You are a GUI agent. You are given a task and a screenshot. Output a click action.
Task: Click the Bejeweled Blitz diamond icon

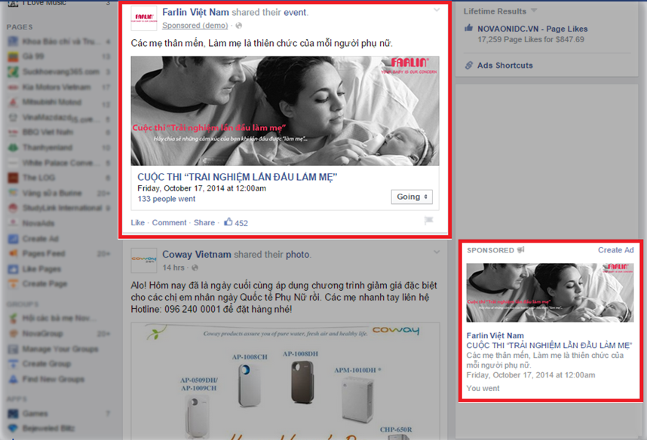pos(14,428)
